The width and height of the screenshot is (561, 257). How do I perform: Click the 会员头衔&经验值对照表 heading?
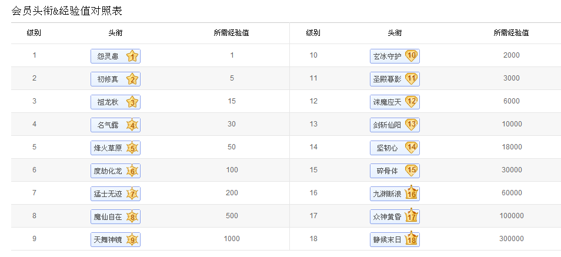pos(67,11)
